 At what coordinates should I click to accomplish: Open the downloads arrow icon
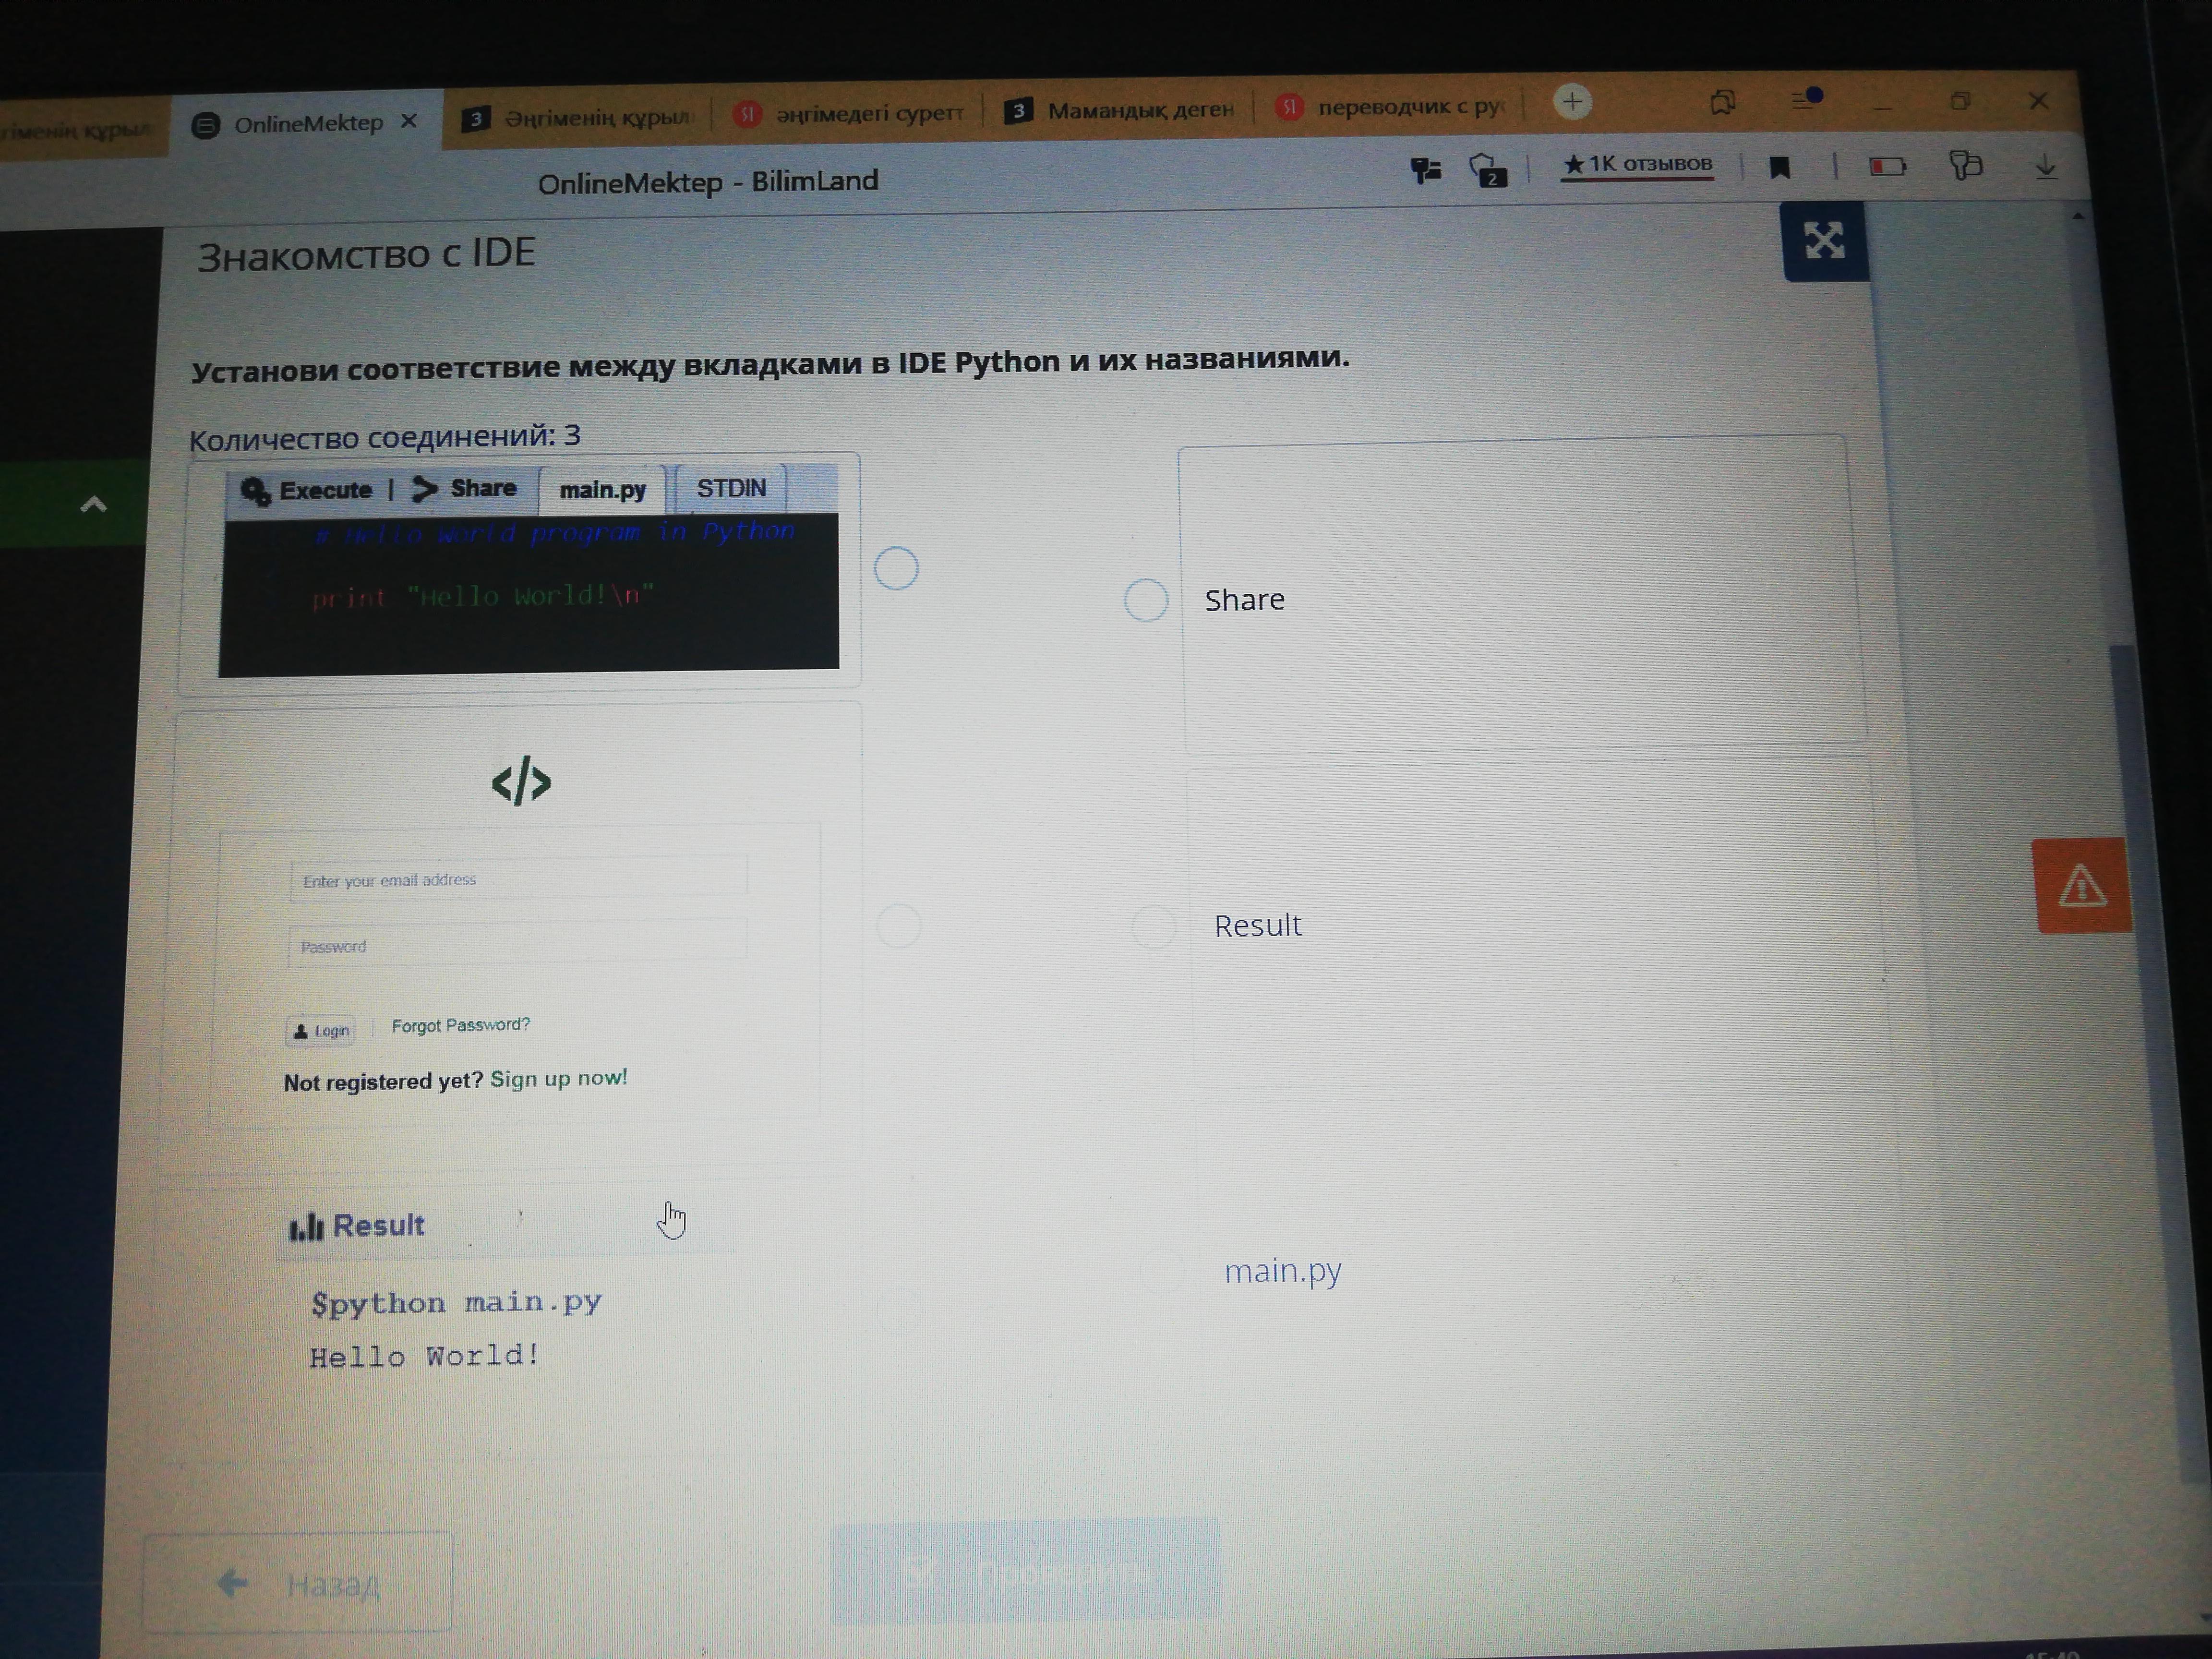(x=2045, y=166)
